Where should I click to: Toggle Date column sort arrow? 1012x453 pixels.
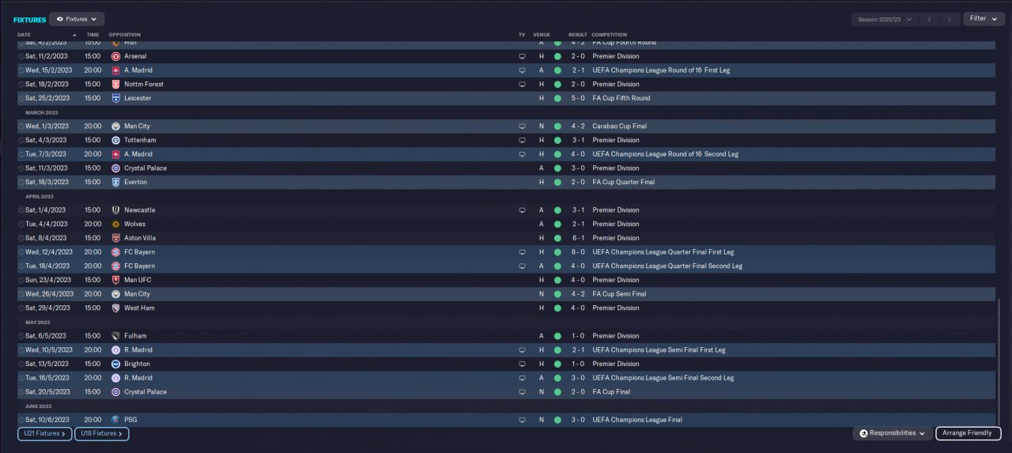(74, 35)
